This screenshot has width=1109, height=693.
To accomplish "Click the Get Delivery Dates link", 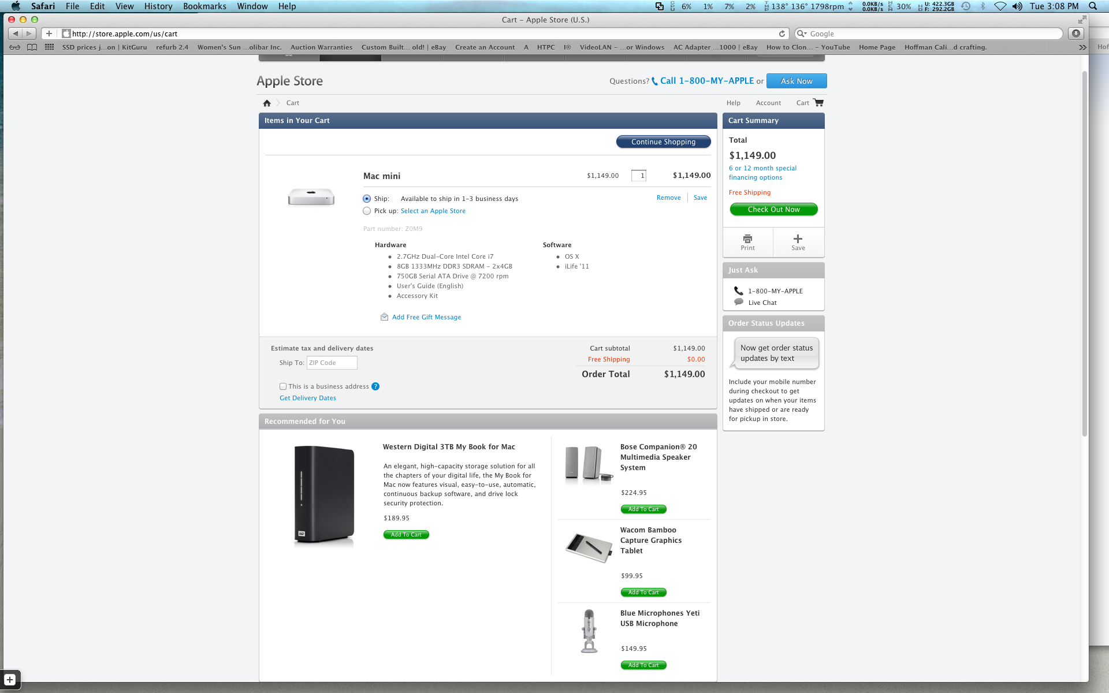I will [307, 398].
